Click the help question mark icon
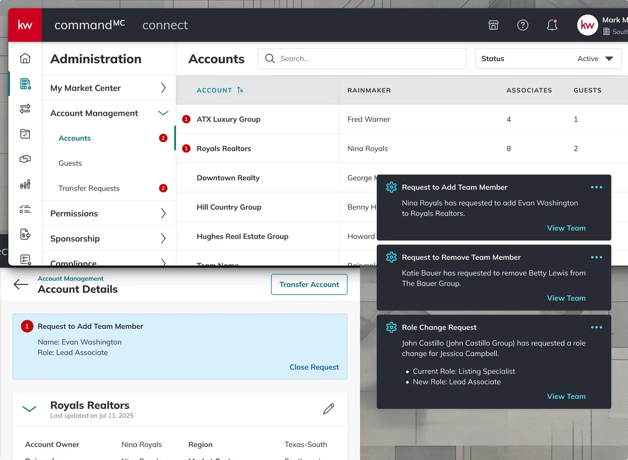628x460 pixels. tap(522, 25)
